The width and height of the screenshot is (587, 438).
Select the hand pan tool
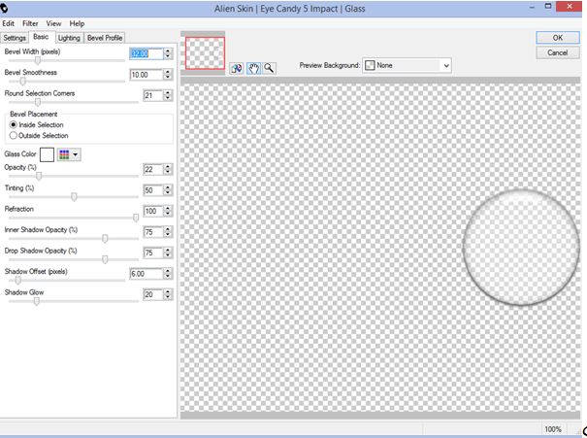tap(253, 68)
